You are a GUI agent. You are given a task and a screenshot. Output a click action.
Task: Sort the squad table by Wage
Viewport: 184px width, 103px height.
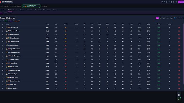[x=148, y=24]
